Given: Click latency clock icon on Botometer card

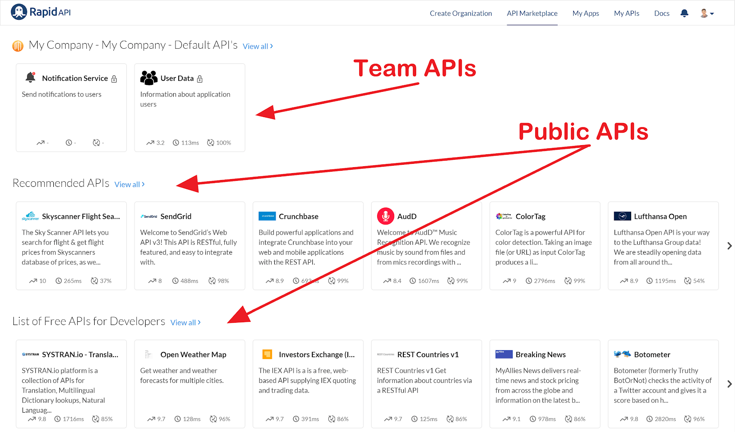Looking at the screenshot, I should [650, 419].
